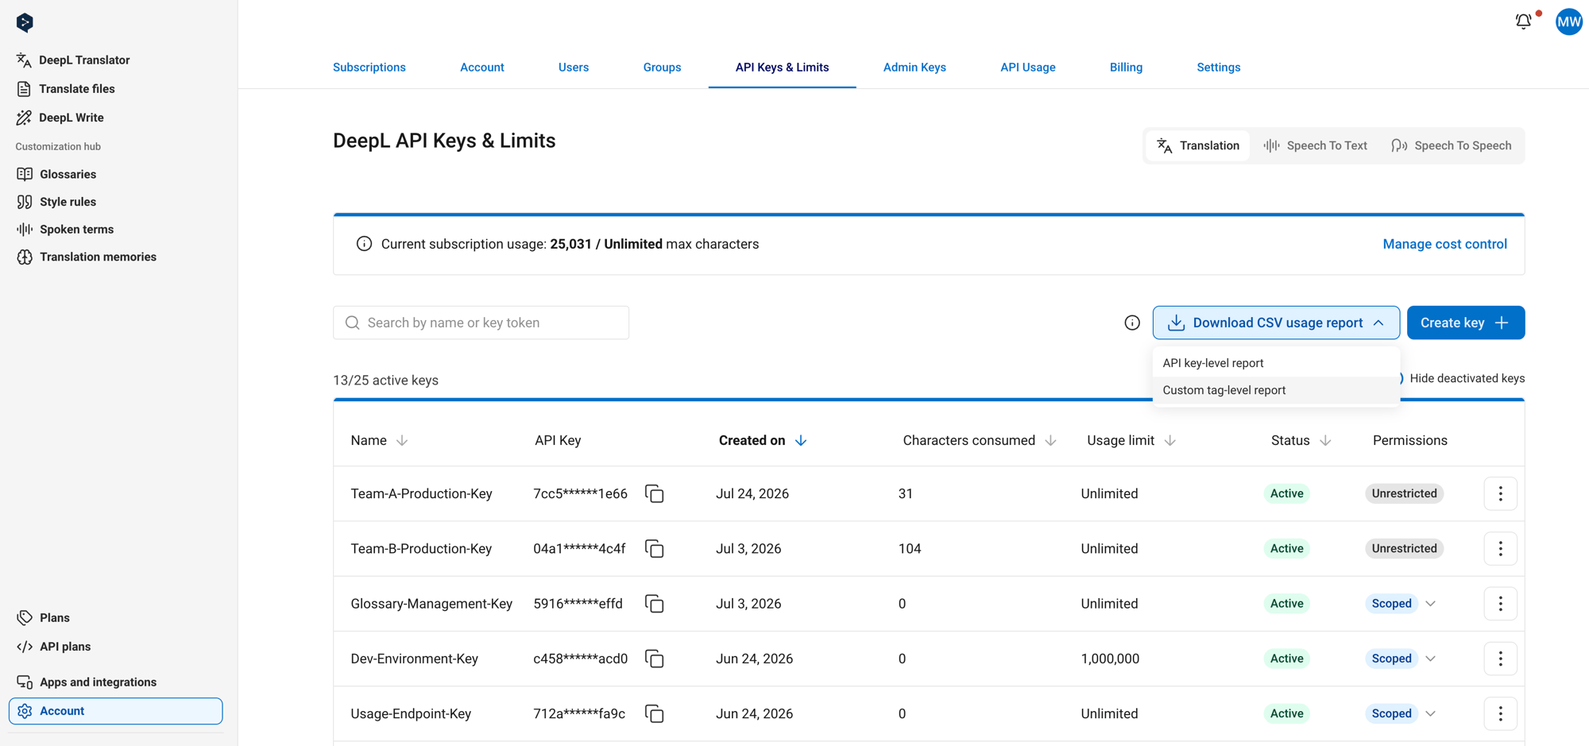Switch to Translation product toggle
The image size is (1589, 746).
click(1198, 145)
